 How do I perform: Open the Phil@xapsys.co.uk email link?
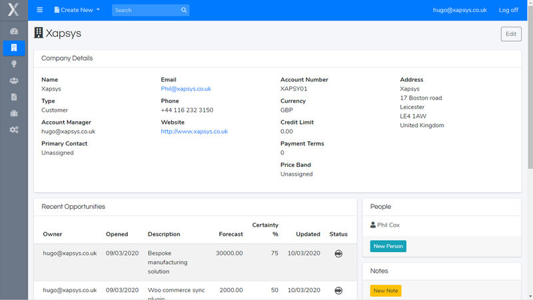click(186, 88)
